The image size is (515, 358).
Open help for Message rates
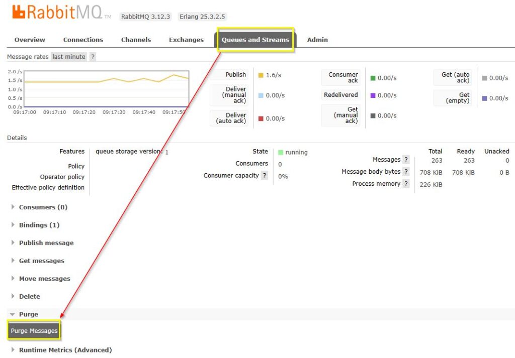tap(93, 57)
